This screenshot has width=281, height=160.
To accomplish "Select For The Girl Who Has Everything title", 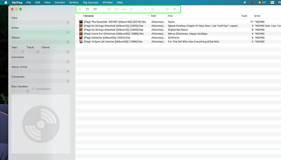I will (x=193, y=42).
